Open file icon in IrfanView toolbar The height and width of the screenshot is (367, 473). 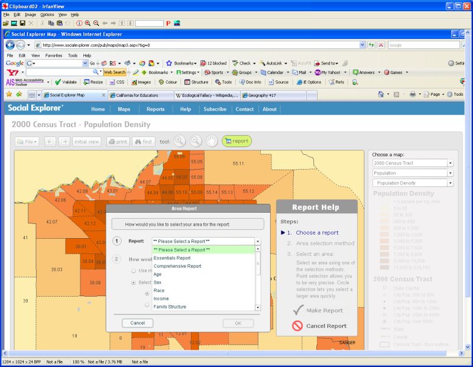point(5,23)
